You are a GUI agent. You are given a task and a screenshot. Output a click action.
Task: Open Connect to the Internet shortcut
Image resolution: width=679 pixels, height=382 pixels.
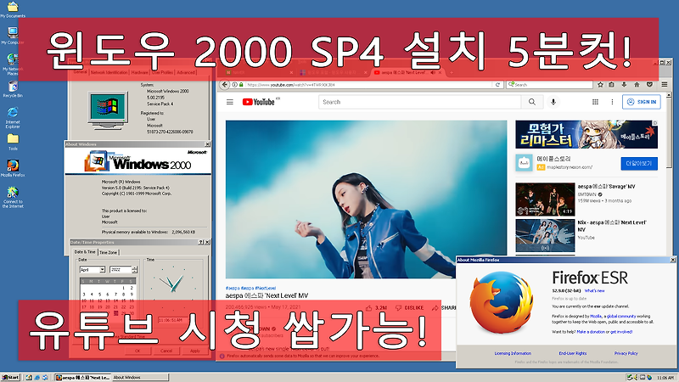(13, 197)
